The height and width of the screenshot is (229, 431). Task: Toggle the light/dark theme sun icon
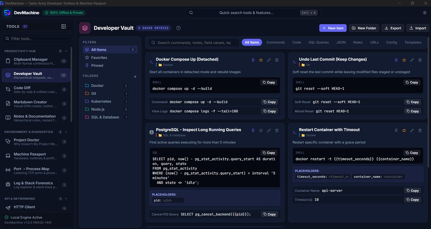425,13
